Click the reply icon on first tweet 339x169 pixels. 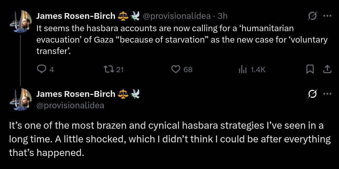(x=41, y=69)
